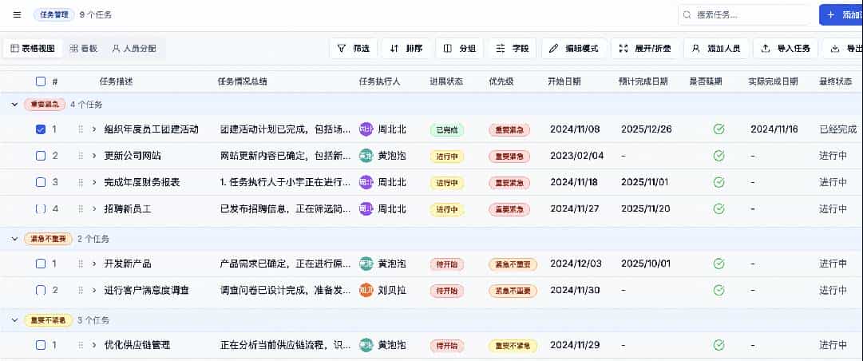
Task: Open the 筛选 filter button
Action: 354,49
